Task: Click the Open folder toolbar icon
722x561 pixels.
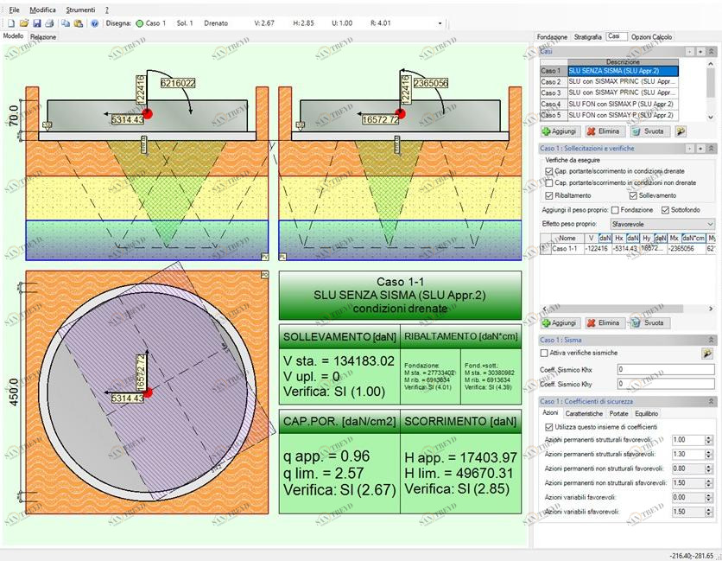Action: (x=24, y=23)
